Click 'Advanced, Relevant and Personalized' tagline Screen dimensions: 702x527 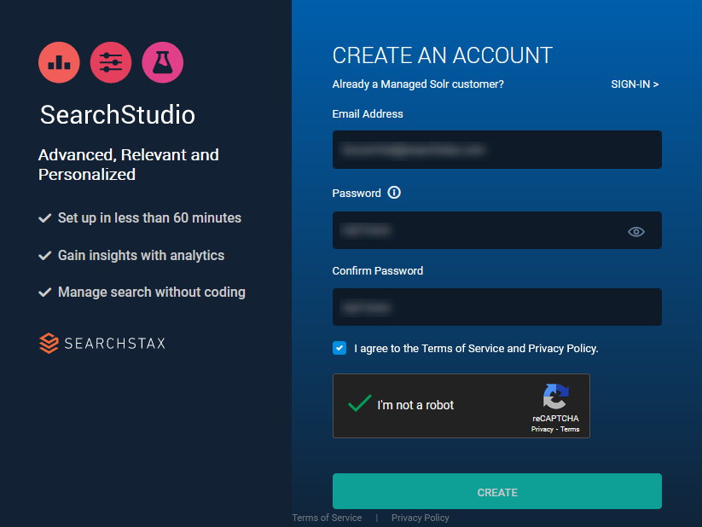point(129,165)
